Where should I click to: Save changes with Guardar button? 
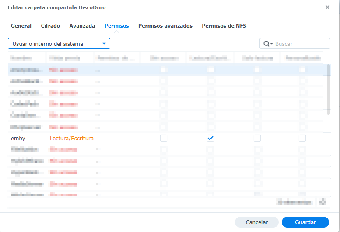click(305, 222)
